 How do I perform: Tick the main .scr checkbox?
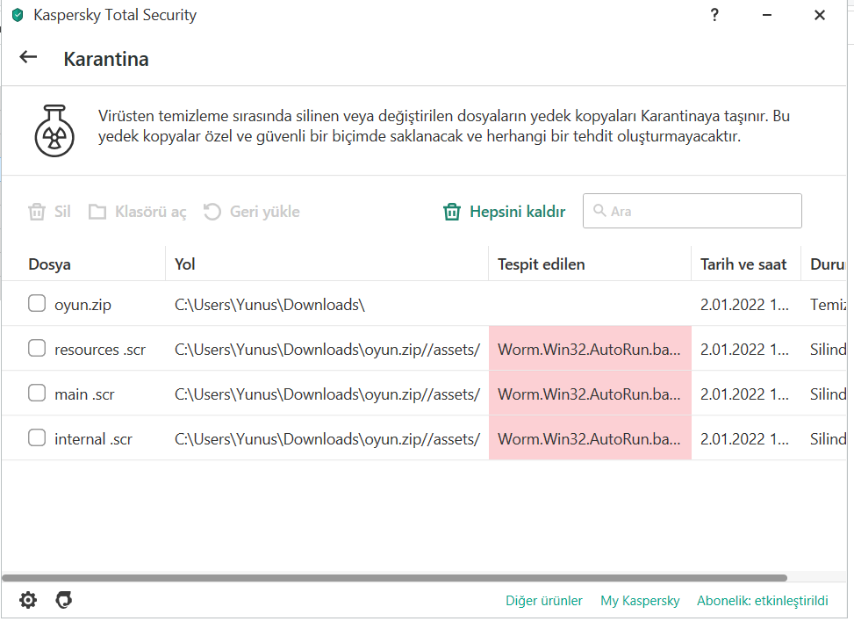pyautogui.click(x=37, y=393)
